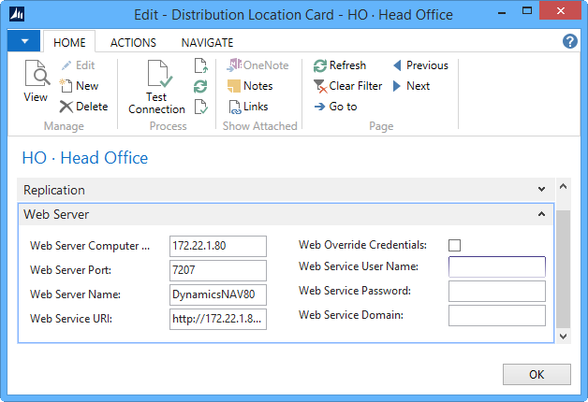The width and height of the screenshot is (588, 402).
Task: Expand the Replication FastTab
Action: click(x=541, y=190)
